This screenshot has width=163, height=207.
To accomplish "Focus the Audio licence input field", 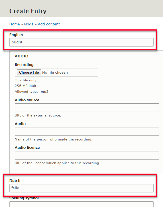I will [87, 155].
